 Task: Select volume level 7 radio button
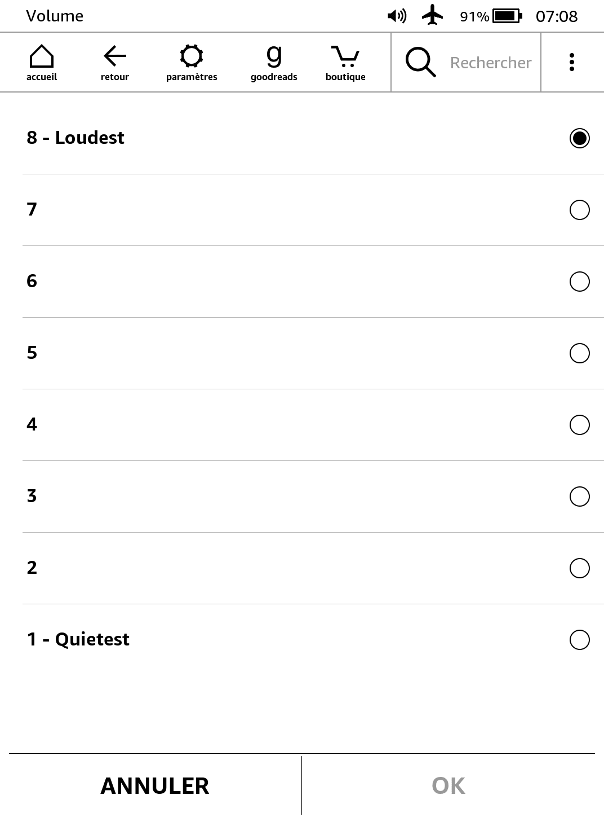click(x=580, y=210)
